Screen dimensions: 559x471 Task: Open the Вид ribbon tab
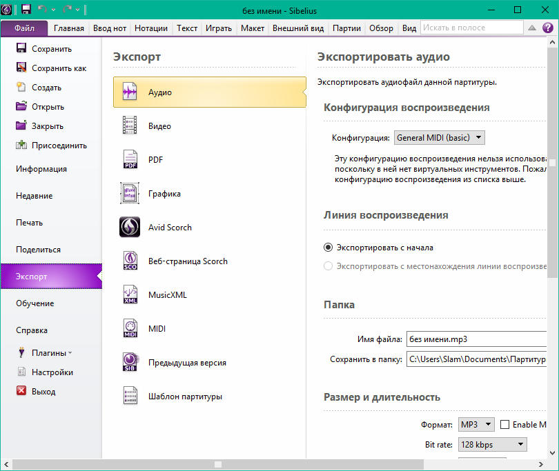(x=409, y=28)
